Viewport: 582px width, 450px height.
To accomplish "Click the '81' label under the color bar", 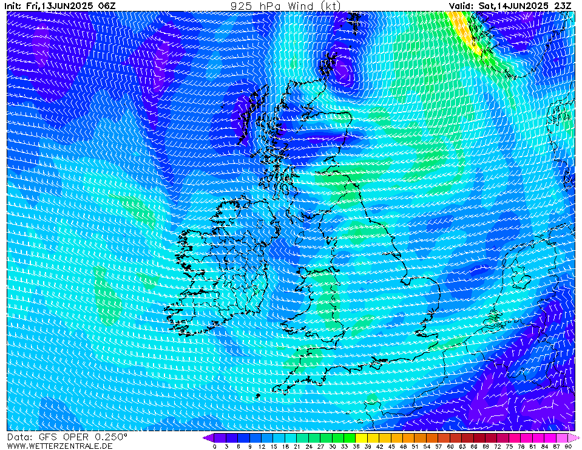I will coord(533,446).
